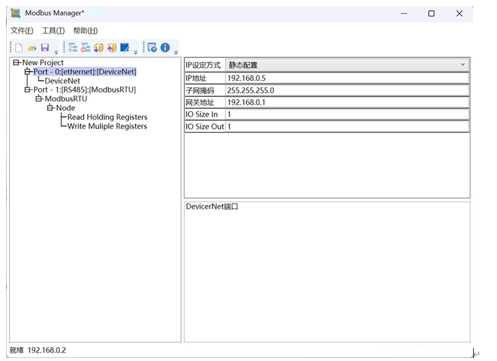497x361 pixels.
Task: Click the download configuration arrow icon
Action: [x=99, y=48]
